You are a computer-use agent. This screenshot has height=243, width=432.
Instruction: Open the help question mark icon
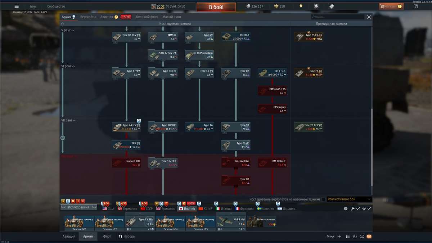415,6
